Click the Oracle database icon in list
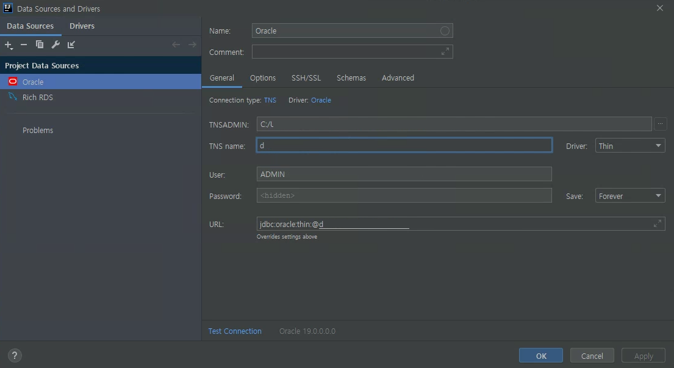The image size is (674, 368). coord(13,81)
